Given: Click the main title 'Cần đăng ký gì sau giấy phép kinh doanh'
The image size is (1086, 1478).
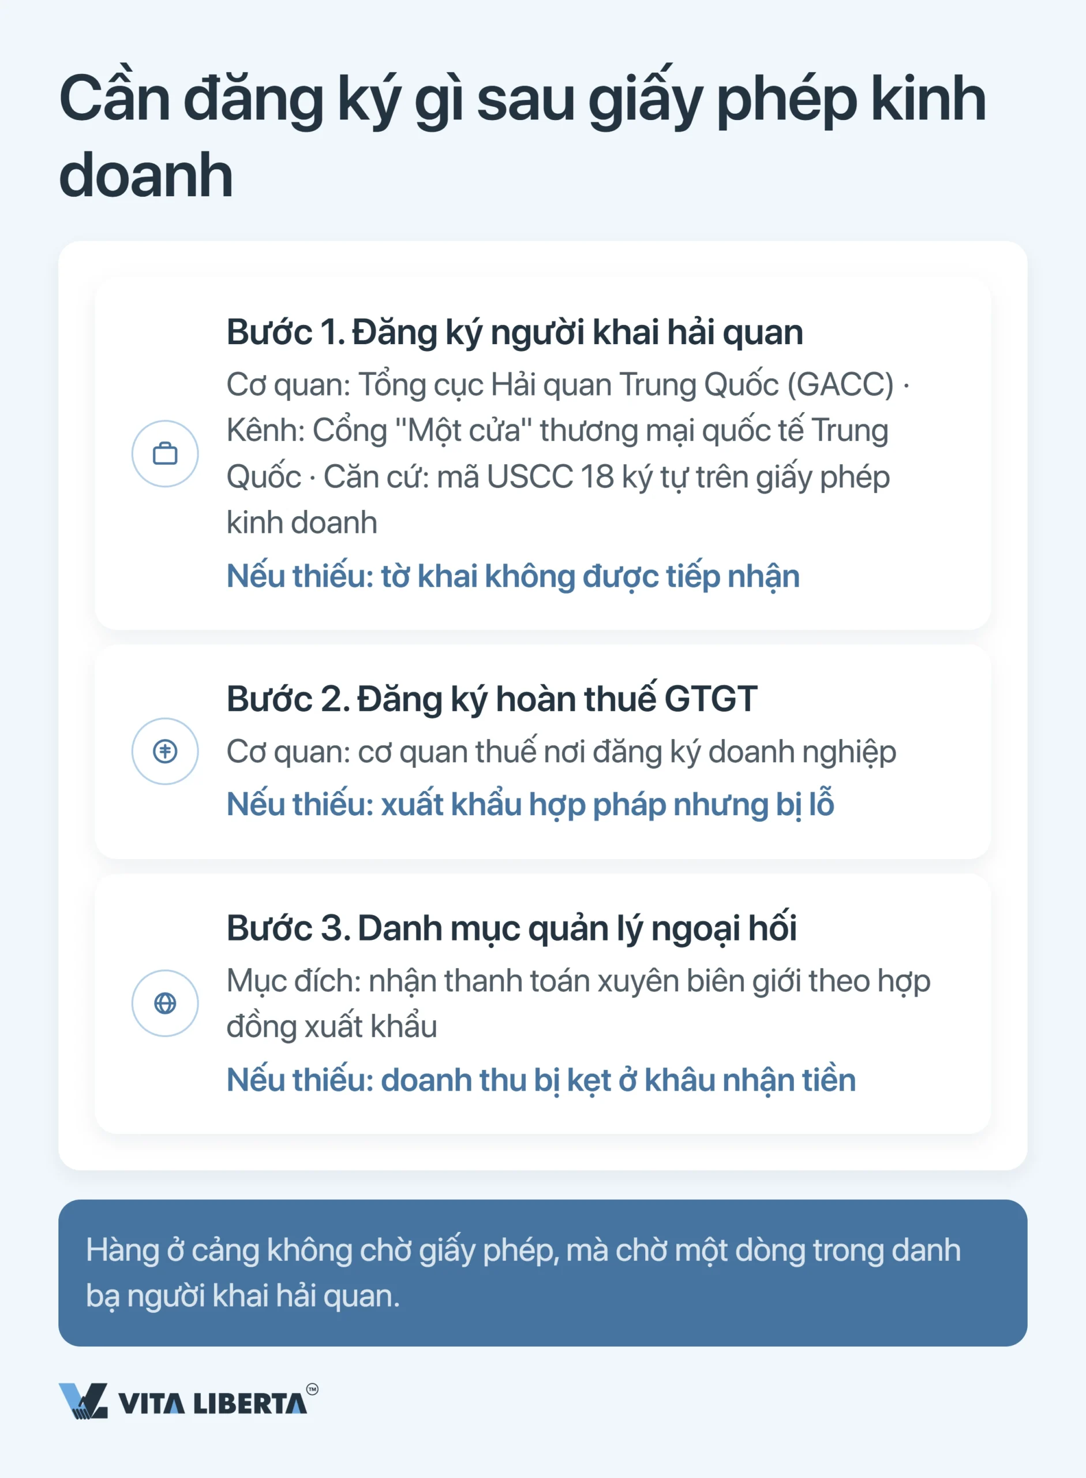Looking at the screenshot, I should 522,136.
